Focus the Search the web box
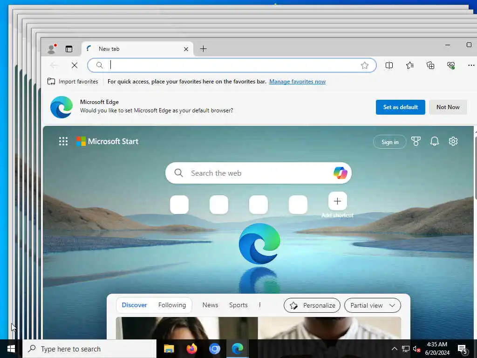Screen dimensions: 477x358 pyautogui.click(x=258, y=173)
